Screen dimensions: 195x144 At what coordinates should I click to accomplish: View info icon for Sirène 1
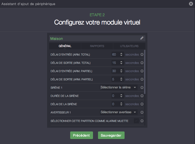[x=142, y=88]
